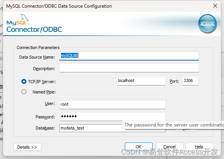The width and height of the screenshot is (224, 159).
Task: Click the Named Pipe disabled text field
Action: [x=113, y=93]
